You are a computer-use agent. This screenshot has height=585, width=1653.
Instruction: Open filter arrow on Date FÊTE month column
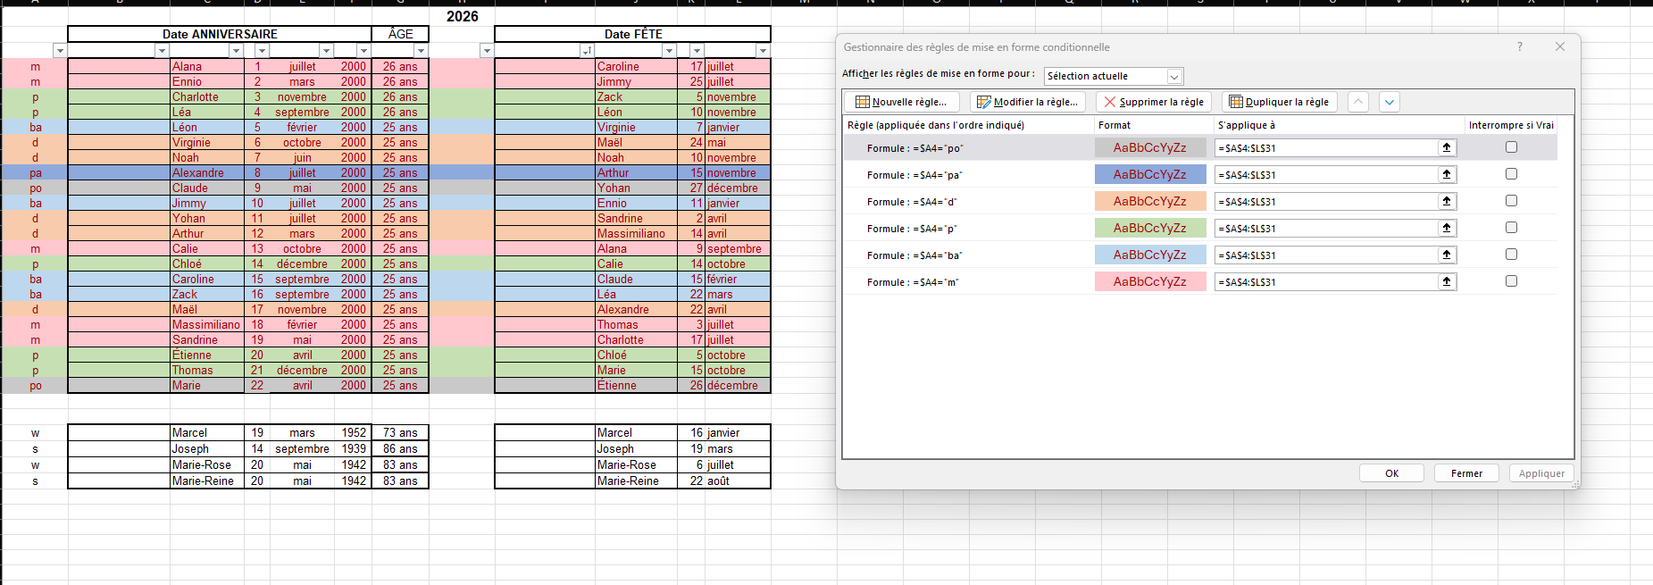(762, 51)
